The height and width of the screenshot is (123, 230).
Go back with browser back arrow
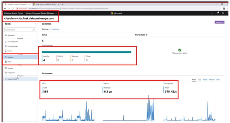point(5,9)
